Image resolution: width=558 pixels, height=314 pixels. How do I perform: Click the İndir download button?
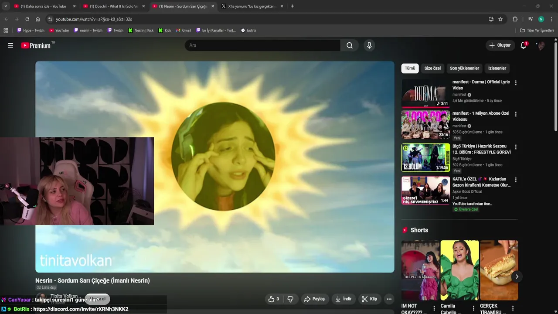[x=343, y=299]
